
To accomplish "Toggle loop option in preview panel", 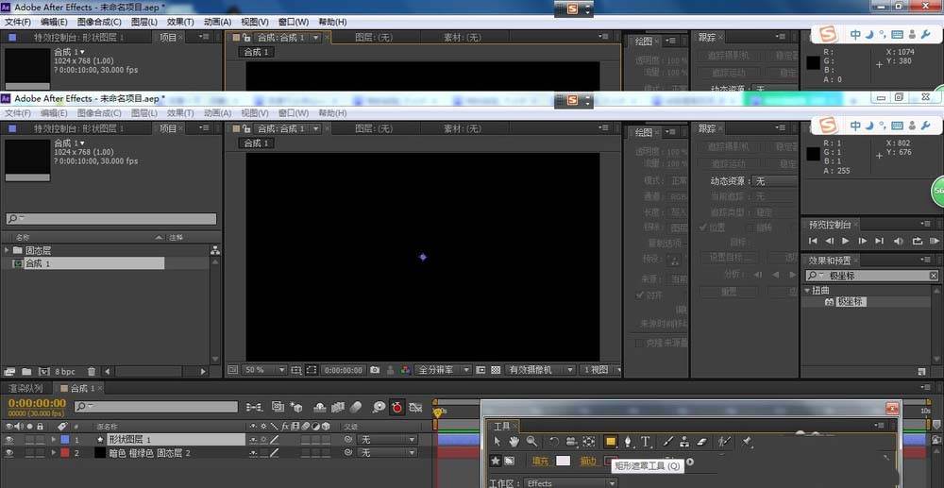I will pyautogui.click(x=917, y=241).
